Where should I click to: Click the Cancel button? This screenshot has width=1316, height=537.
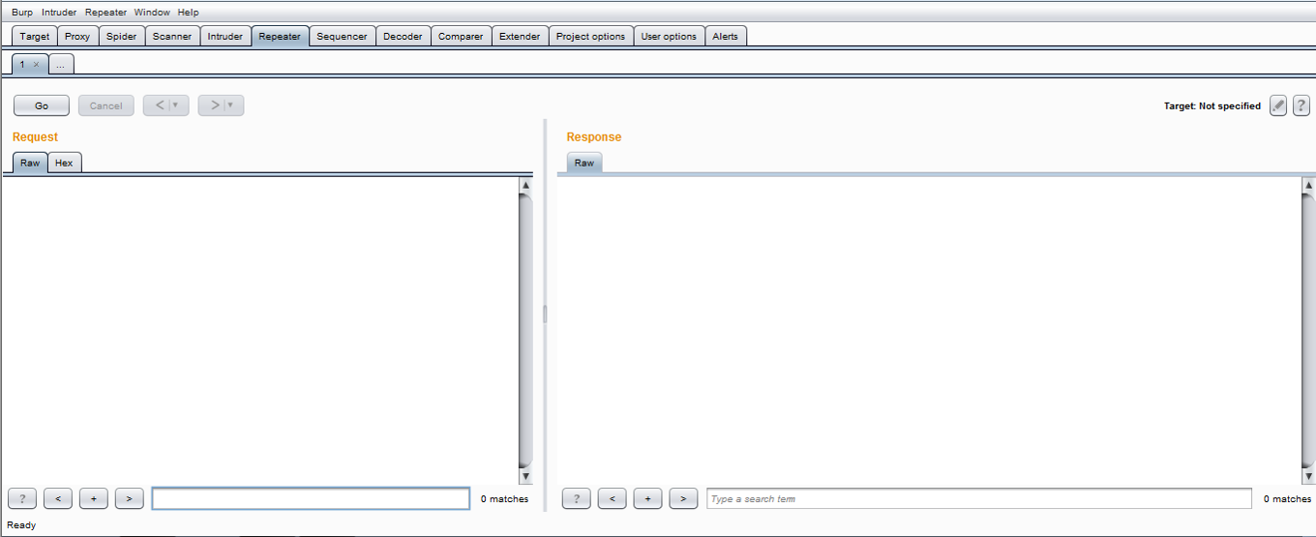click(106, 105)
